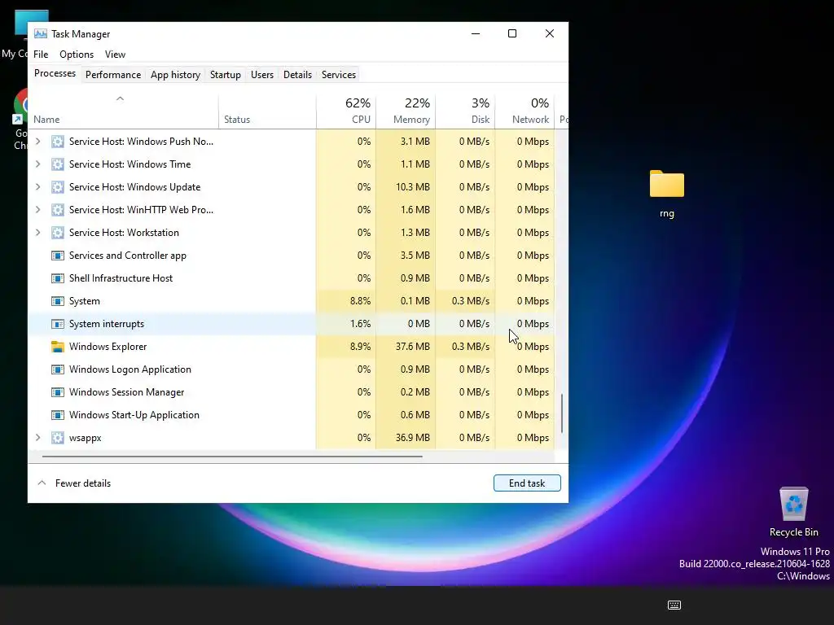Select the Windows Logon Application row name

130,369
